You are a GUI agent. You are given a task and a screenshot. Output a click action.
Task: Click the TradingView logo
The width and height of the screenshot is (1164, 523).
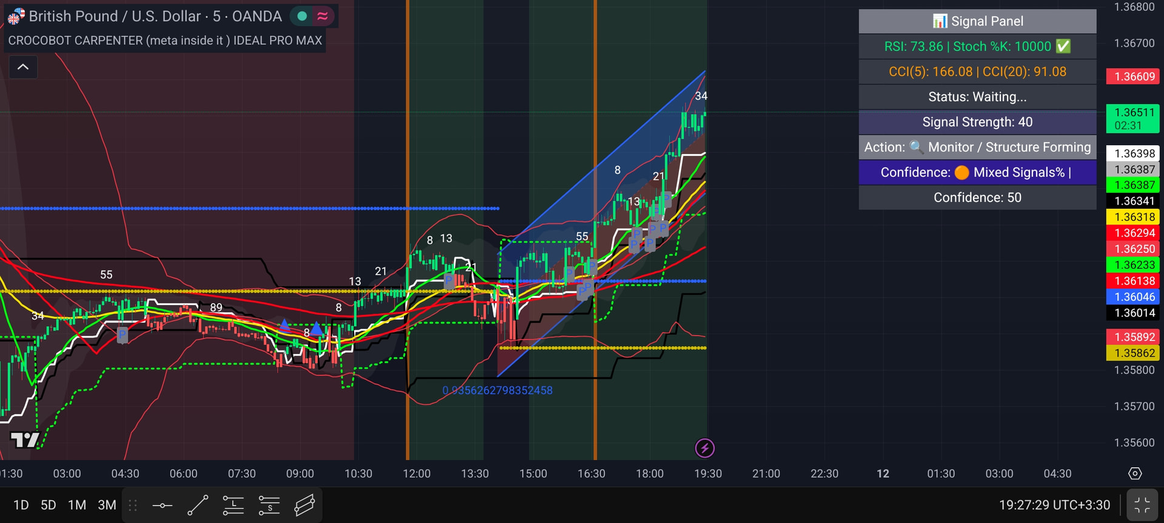pos(25,439)
